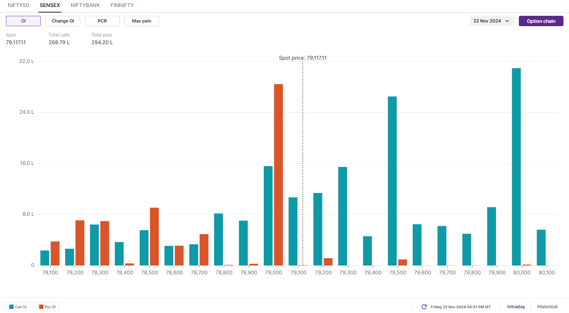Click the 79,900 call OI bar
The height and width of the screenshot is (313, 569).
click(x=492, y=236)
